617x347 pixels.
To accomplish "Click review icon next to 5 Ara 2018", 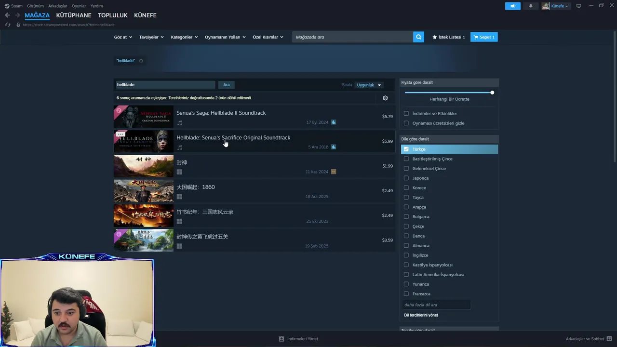I will coord(333,147).
